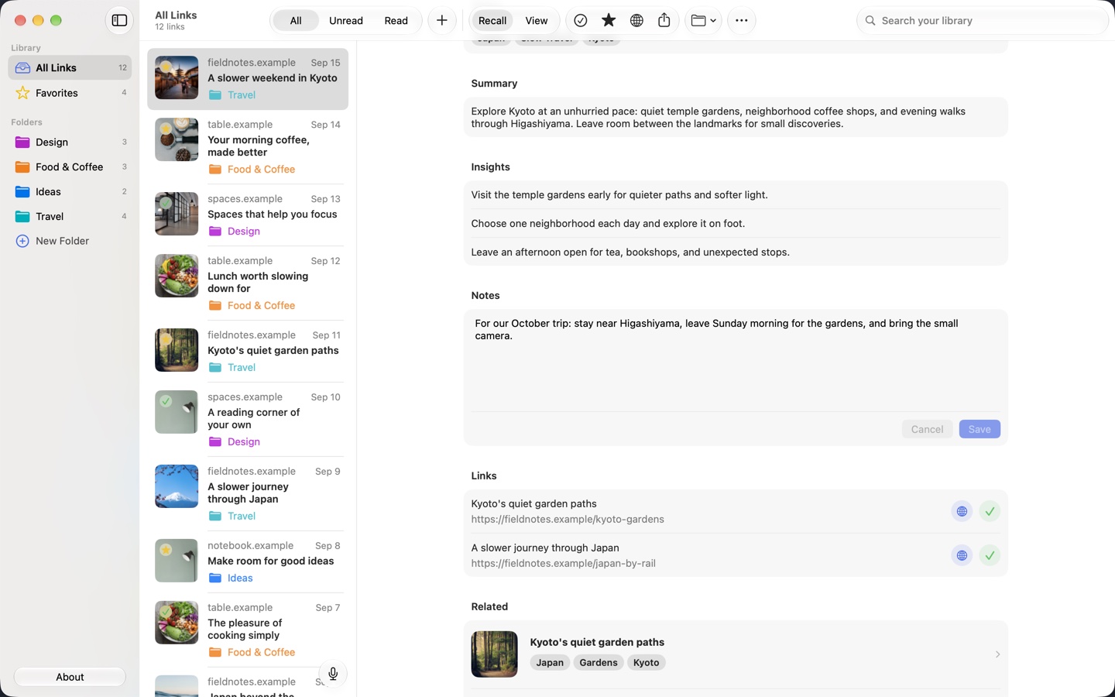Share the link with the share icon
Screen dimensions: 1115x697
coord(664,21)
